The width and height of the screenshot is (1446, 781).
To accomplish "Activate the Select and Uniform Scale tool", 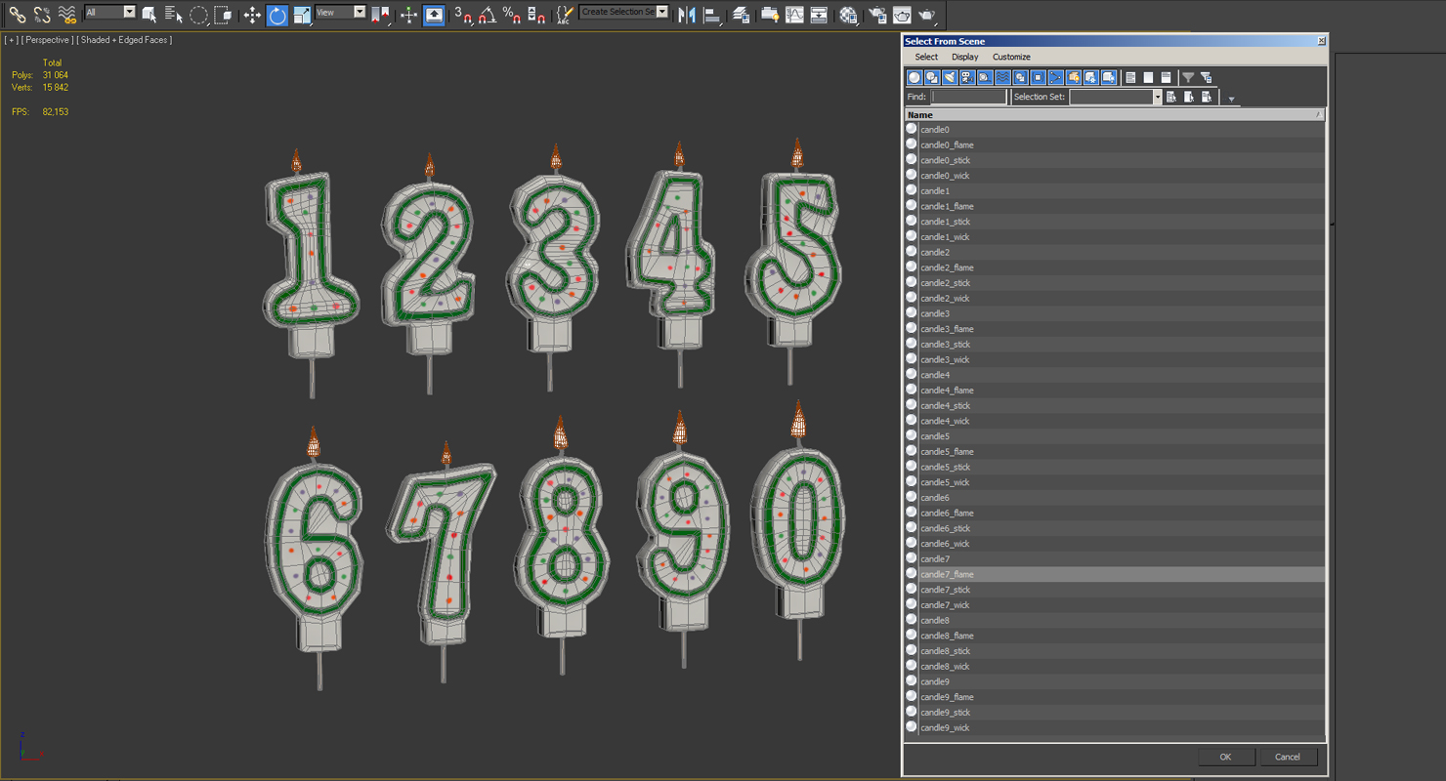I will click(302, 14).
